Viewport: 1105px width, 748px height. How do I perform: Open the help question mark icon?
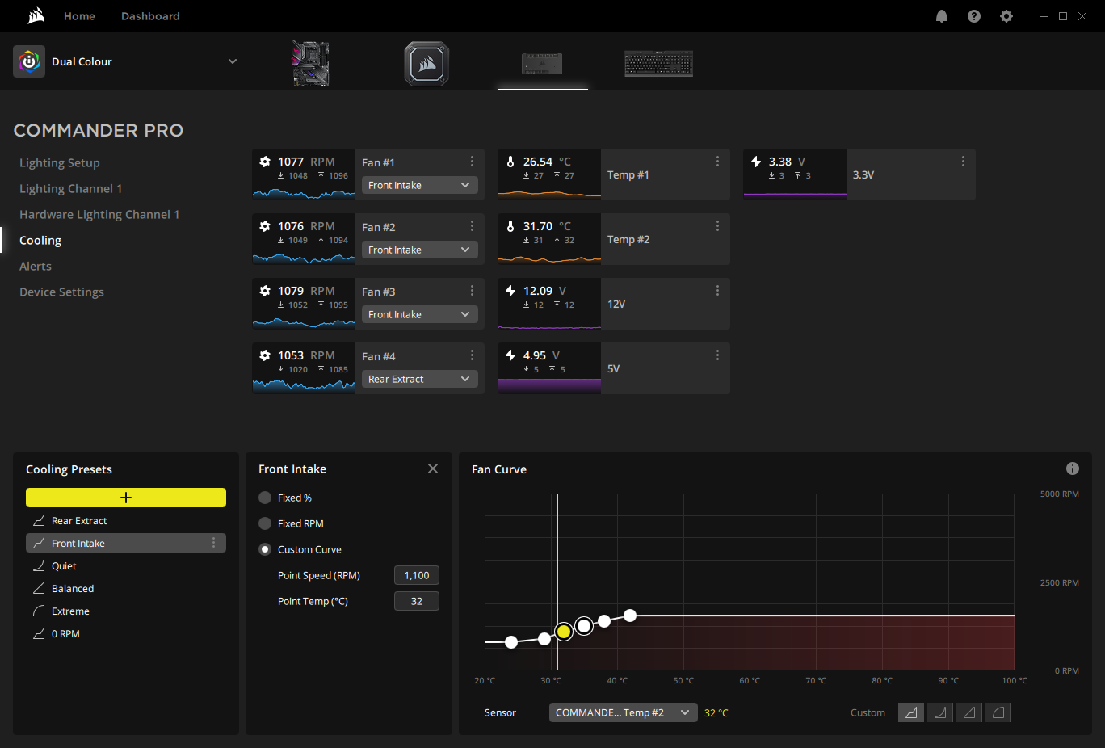[974, 16]
